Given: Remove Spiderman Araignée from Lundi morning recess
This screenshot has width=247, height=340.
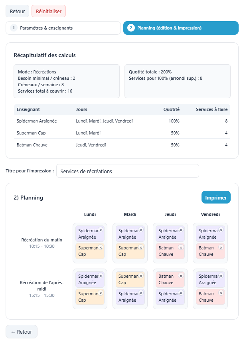Looking at the screenshot, I should point(101,230).
